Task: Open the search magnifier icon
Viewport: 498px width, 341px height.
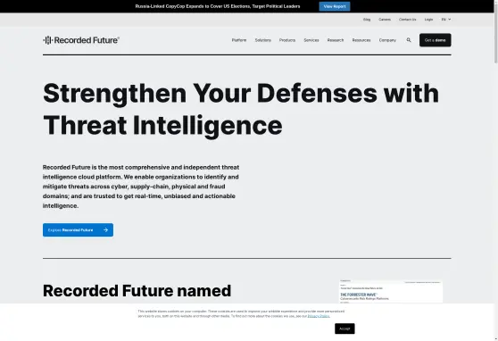Action: coord(409,40)
